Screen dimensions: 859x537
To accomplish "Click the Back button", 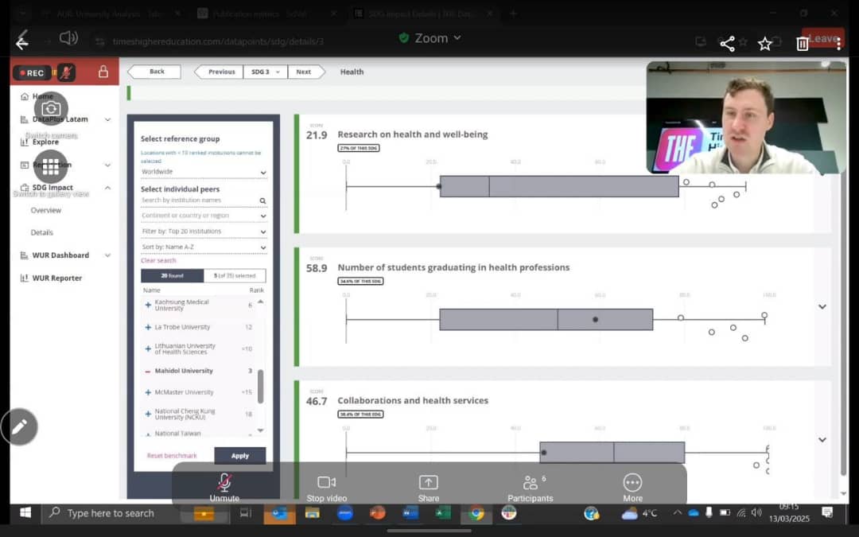I will tap(154, 72).
